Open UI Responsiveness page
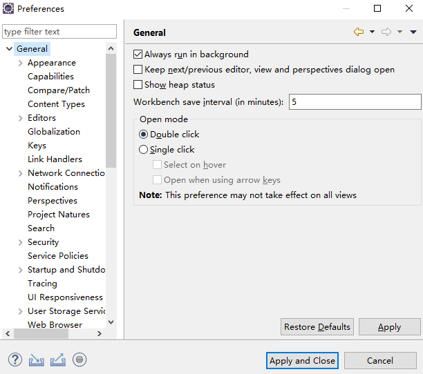Viewport: 423px width, 374px height. 65,297
